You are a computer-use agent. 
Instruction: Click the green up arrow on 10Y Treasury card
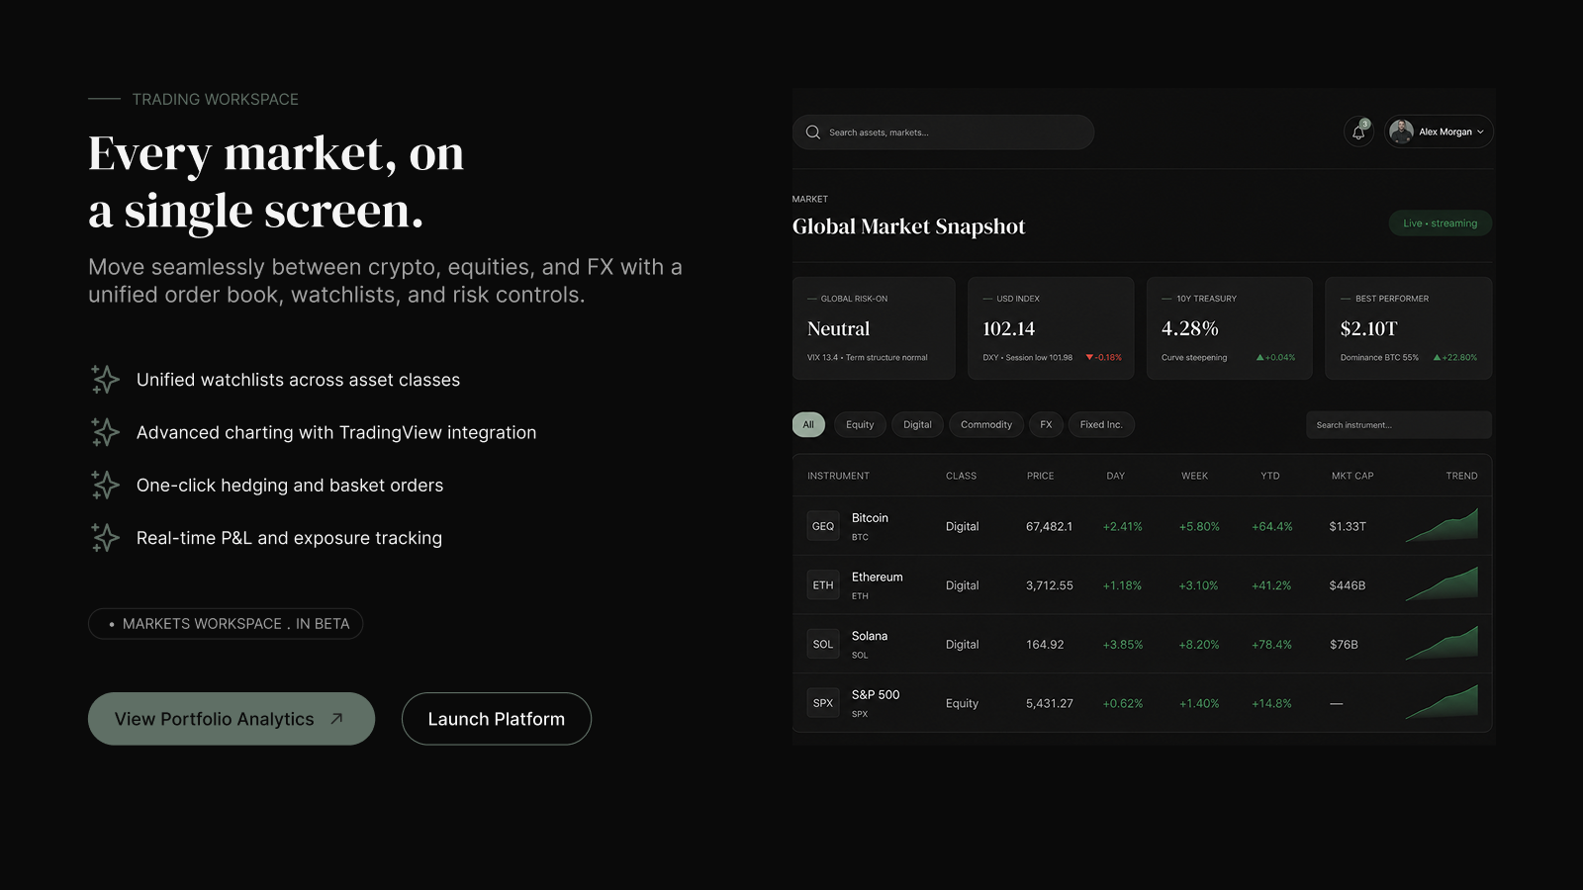[x=1259, y=358]
